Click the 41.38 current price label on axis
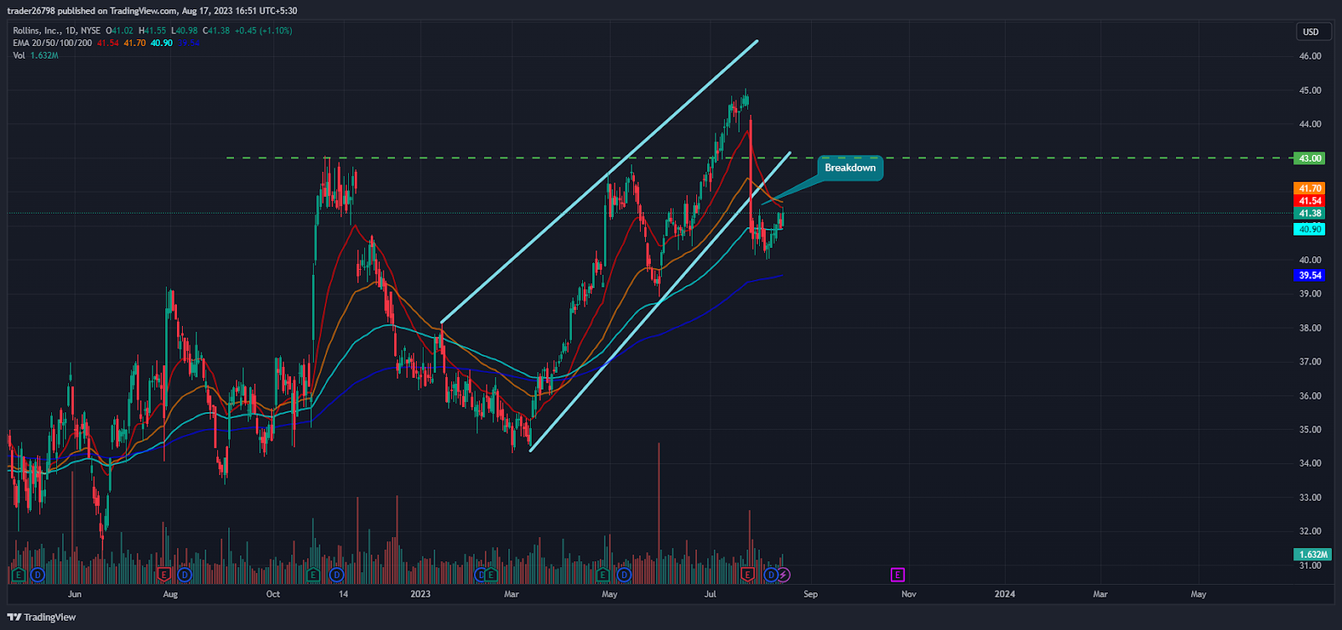The height and width of the screenshot is (630, 1342). [1310, 214]
